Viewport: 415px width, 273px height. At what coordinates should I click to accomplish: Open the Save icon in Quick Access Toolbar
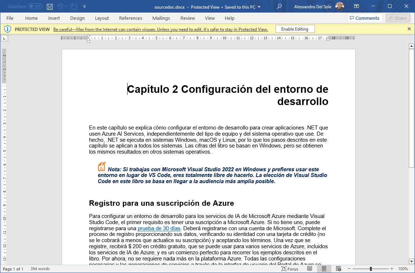pyautogui.click(x=49, y=6)
